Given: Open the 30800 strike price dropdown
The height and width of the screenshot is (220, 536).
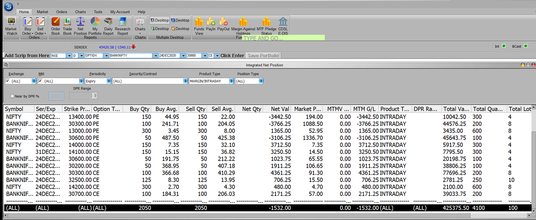Looking at the screenshot, I should tap(204, 55).
